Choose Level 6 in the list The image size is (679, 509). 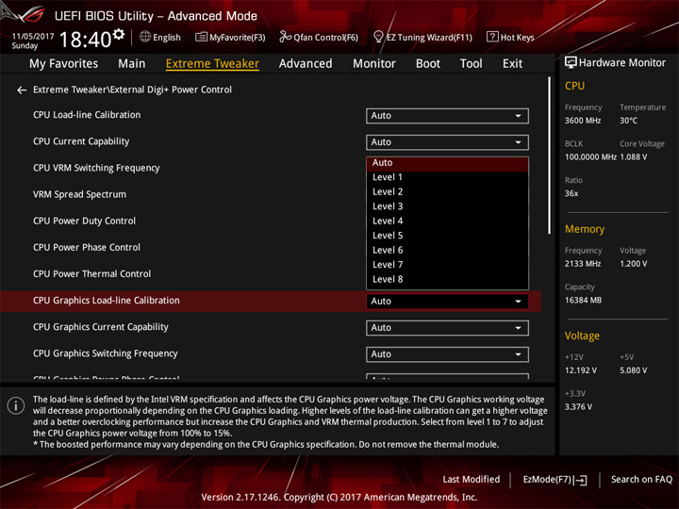click(x=447, y=250)
